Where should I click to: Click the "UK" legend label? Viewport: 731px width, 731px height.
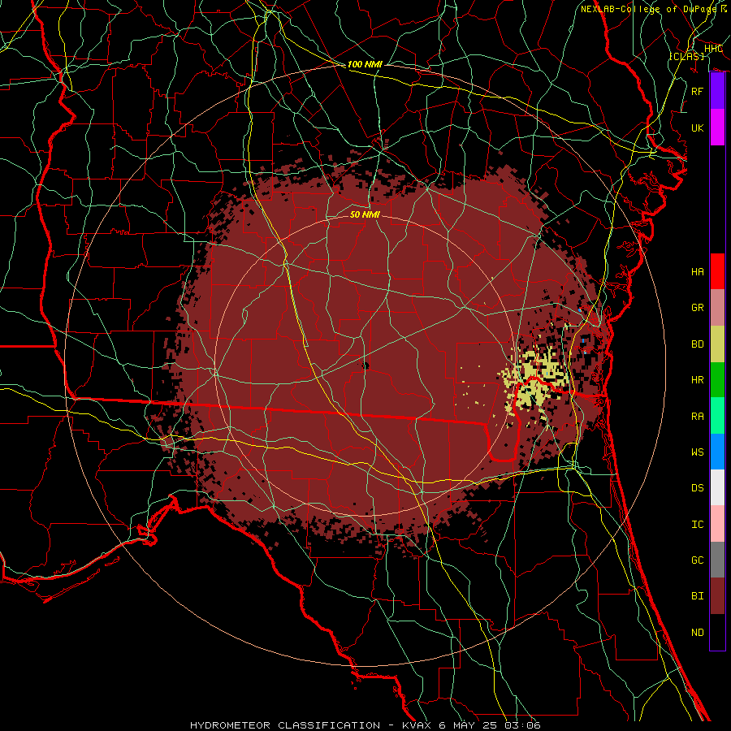pos(697,128)
